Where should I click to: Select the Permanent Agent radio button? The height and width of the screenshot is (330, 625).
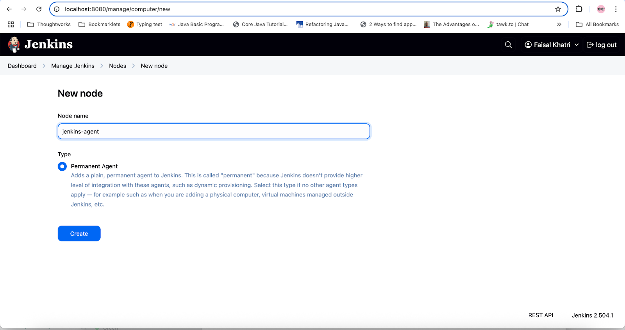62,166
